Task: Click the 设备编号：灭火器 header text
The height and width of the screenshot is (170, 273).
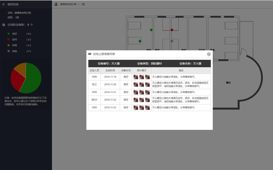Action: click(x=109, y=64)
